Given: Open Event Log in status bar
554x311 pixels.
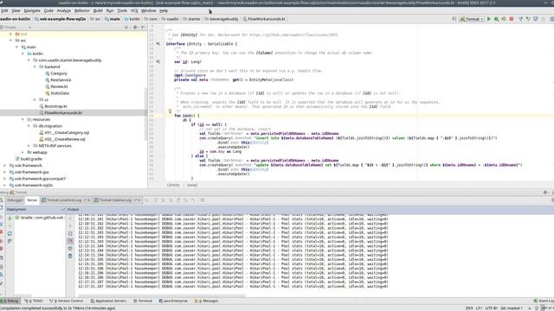Looking at the screenshot, I should (544, 301).
